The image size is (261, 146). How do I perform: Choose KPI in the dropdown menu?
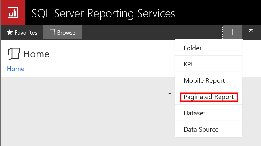[x=209, y=64]
